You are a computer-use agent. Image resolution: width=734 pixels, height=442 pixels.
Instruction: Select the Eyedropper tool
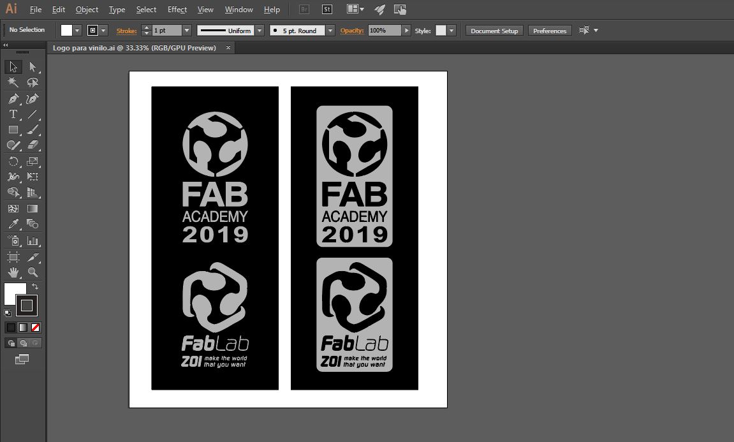tap(13, 224)
